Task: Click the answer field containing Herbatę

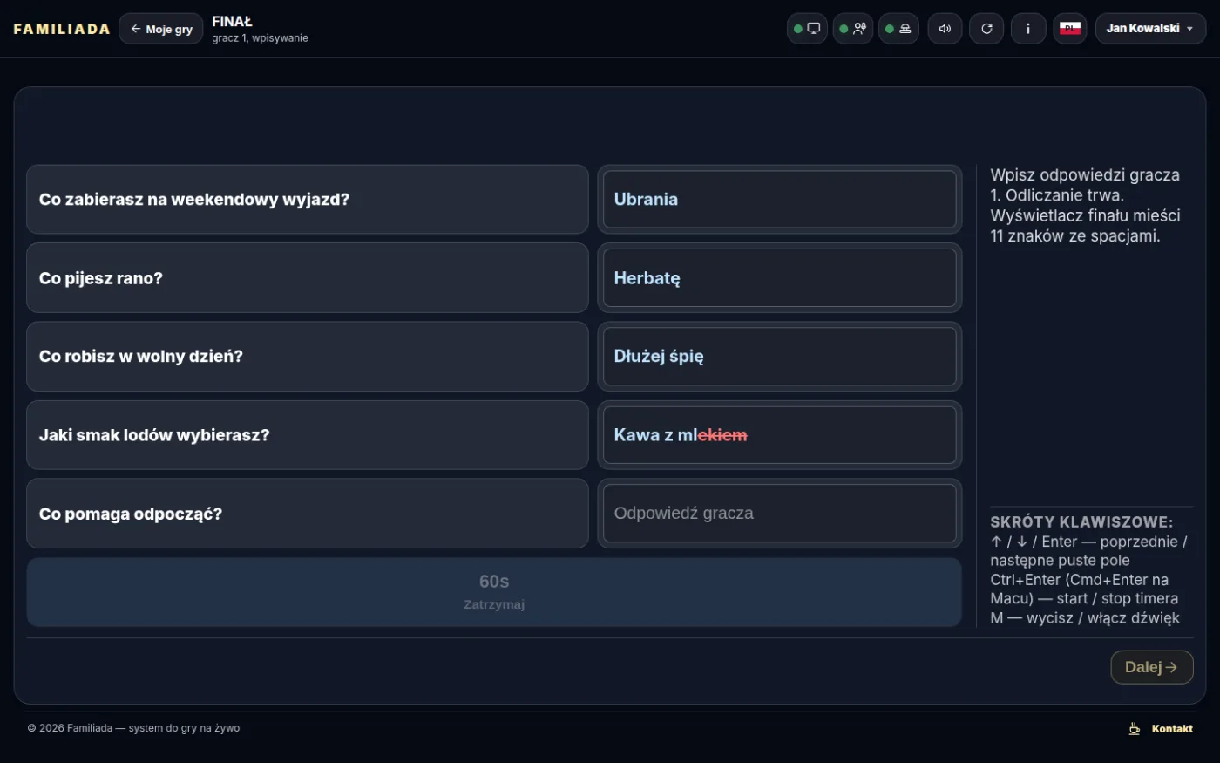Action: coord(780,278)
